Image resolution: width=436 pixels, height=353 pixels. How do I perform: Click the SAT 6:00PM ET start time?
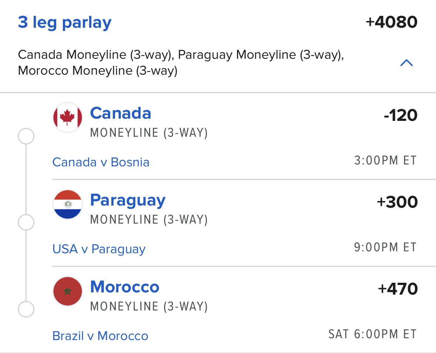pyautogui.click(x=373, y=334)
